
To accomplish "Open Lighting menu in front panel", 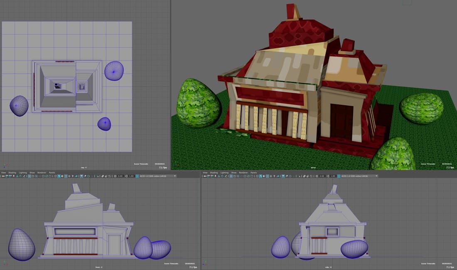I will pos(23,173).
